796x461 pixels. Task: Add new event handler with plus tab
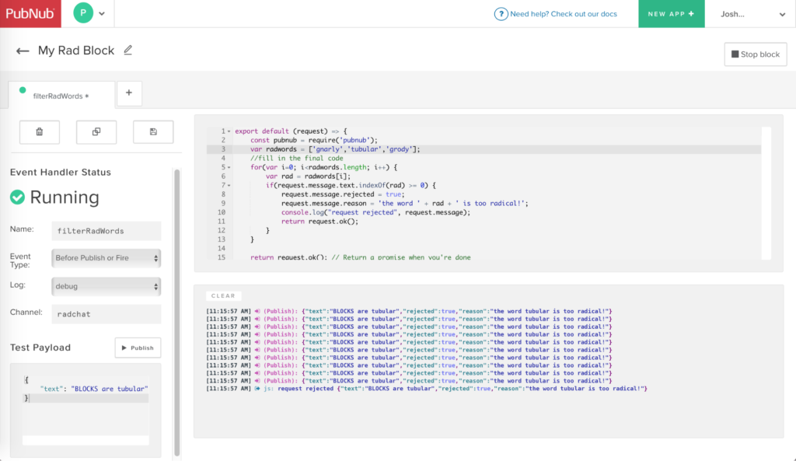(129, 93)
